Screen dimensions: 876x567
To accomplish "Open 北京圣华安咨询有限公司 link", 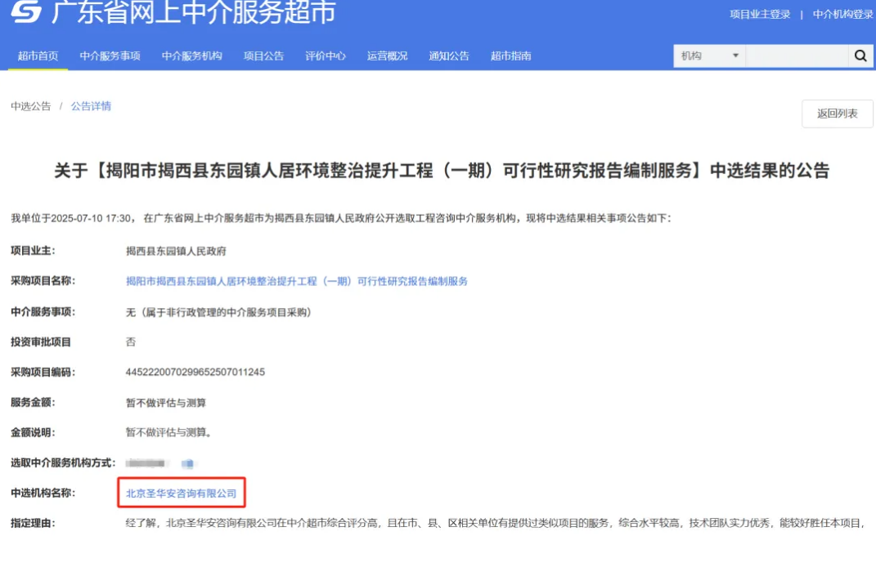I will pyautogui.click(x=181, y=493).
